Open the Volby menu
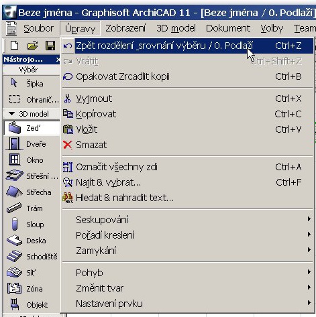 pos(272,28)
